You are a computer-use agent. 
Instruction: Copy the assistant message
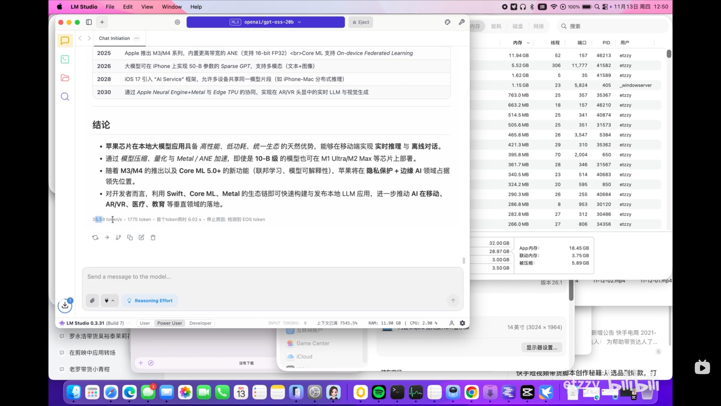pos(130,237)
